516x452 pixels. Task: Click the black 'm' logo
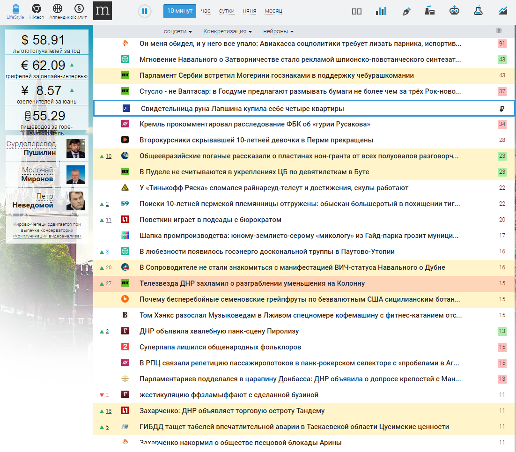(x=103, y=10)
